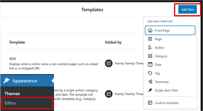Click the Tag label icon
Screen dimensions: 203x111
click(x=150, y=73)
